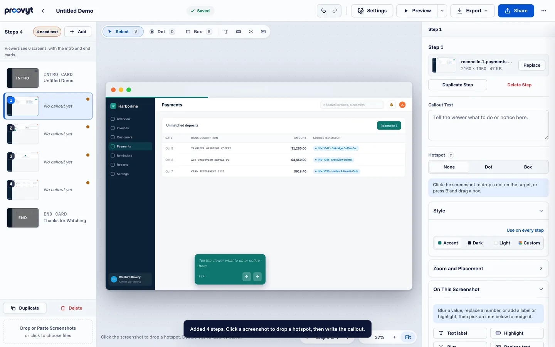Choose the Dot tool
This screenshot has width=555, height=347.
pos(162,32)
